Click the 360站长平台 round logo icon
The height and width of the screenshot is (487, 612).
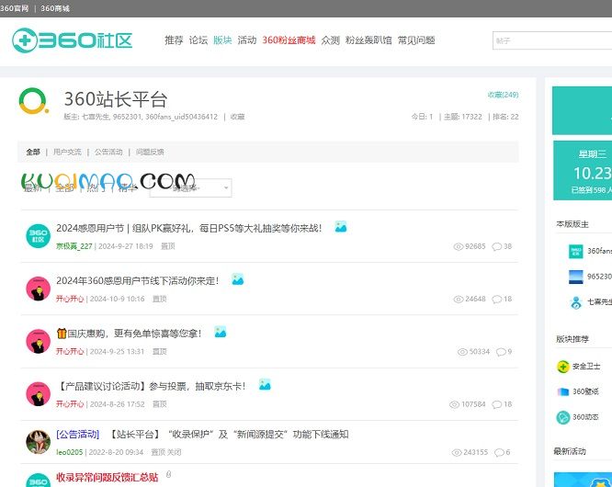34,101
